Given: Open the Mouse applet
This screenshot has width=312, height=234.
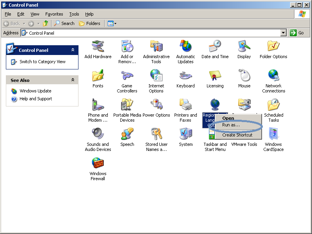Looking at the screenshot, I should pos(244,75).
